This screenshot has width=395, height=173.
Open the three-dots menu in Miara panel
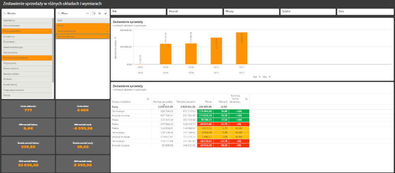click(x=87, y=13)
